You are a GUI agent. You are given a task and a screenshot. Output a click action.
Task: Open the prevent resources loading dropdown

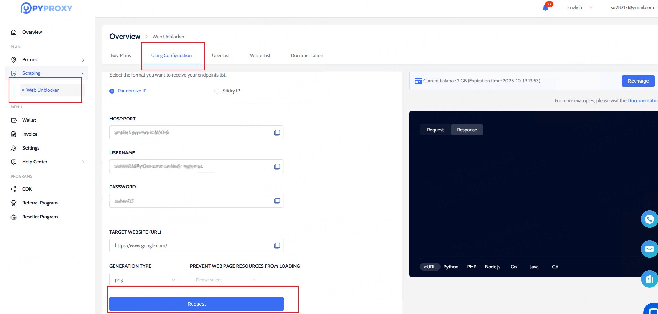[225, 279]
